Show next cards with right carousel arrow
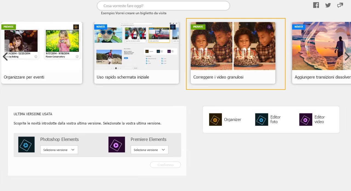The width and height of the screenshot is (351, 191). [x=347, y=57]
